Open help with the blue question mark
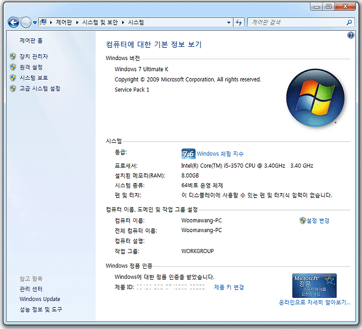The image size is (362, 329). pos(351,35)
